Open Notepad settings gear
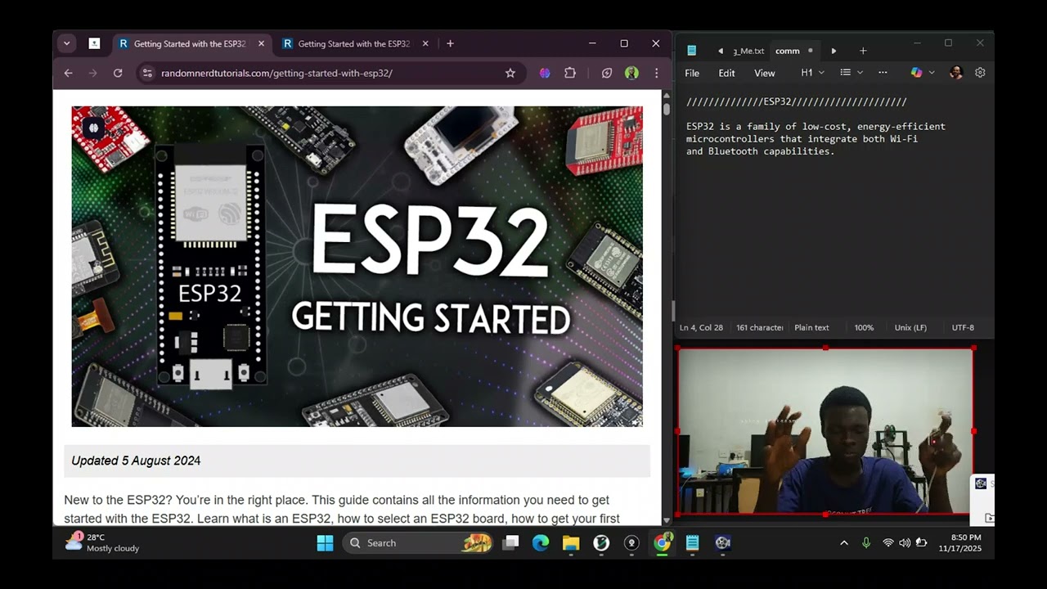Screen dimensions: 1047x589 point(980,73)
